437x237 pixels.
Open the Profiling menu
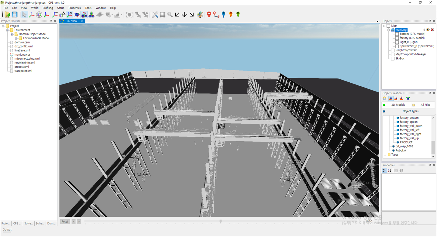pos(48,8)
